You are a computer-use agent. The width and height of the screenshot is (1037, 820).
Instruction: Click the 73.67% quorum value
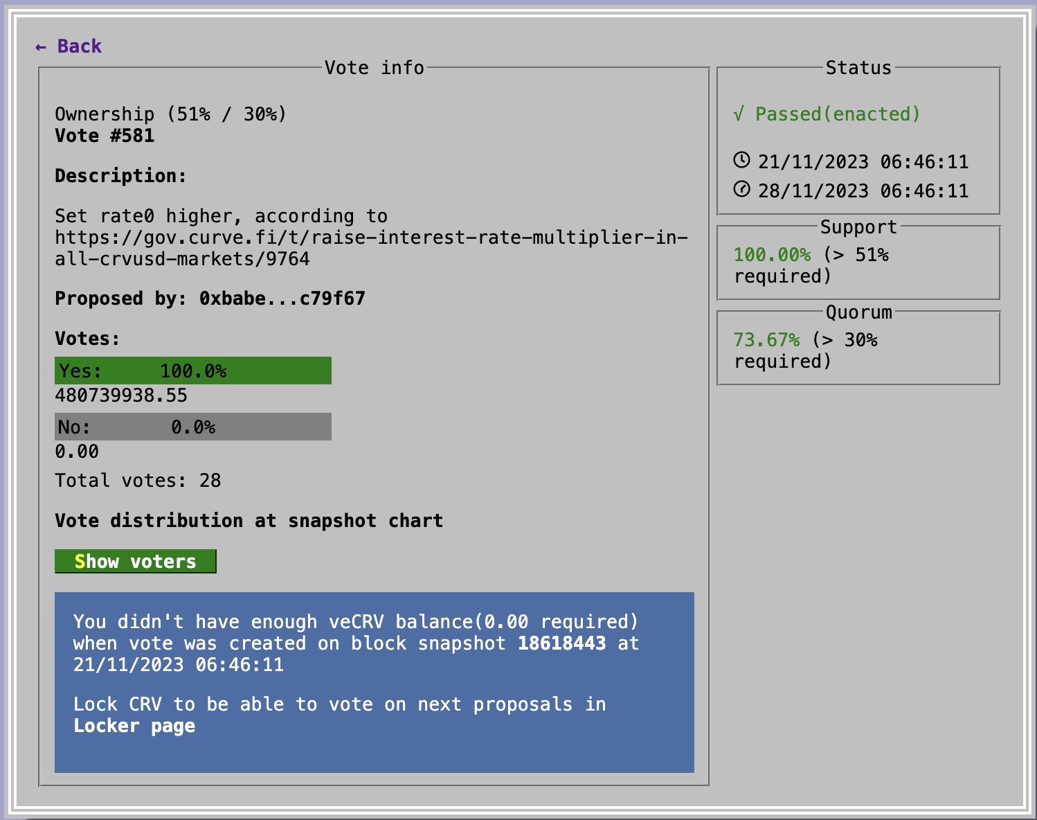pyautogui.click(x=766, y=340)
